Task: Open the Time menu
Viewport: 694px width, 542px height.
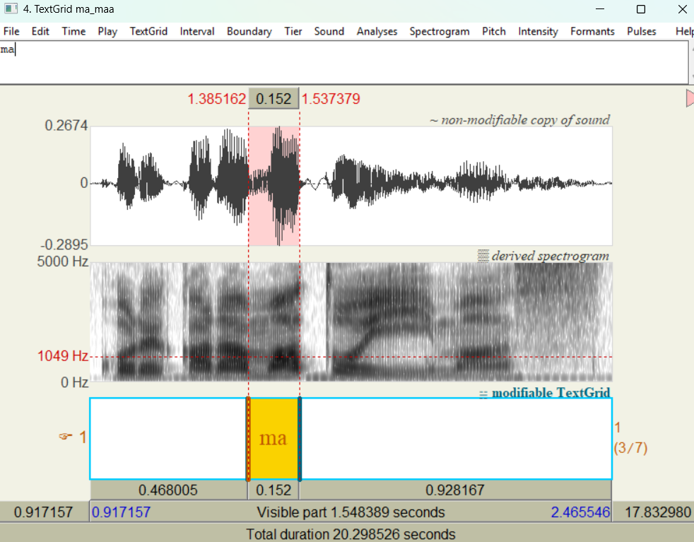Action: click(x=73, y=31)
